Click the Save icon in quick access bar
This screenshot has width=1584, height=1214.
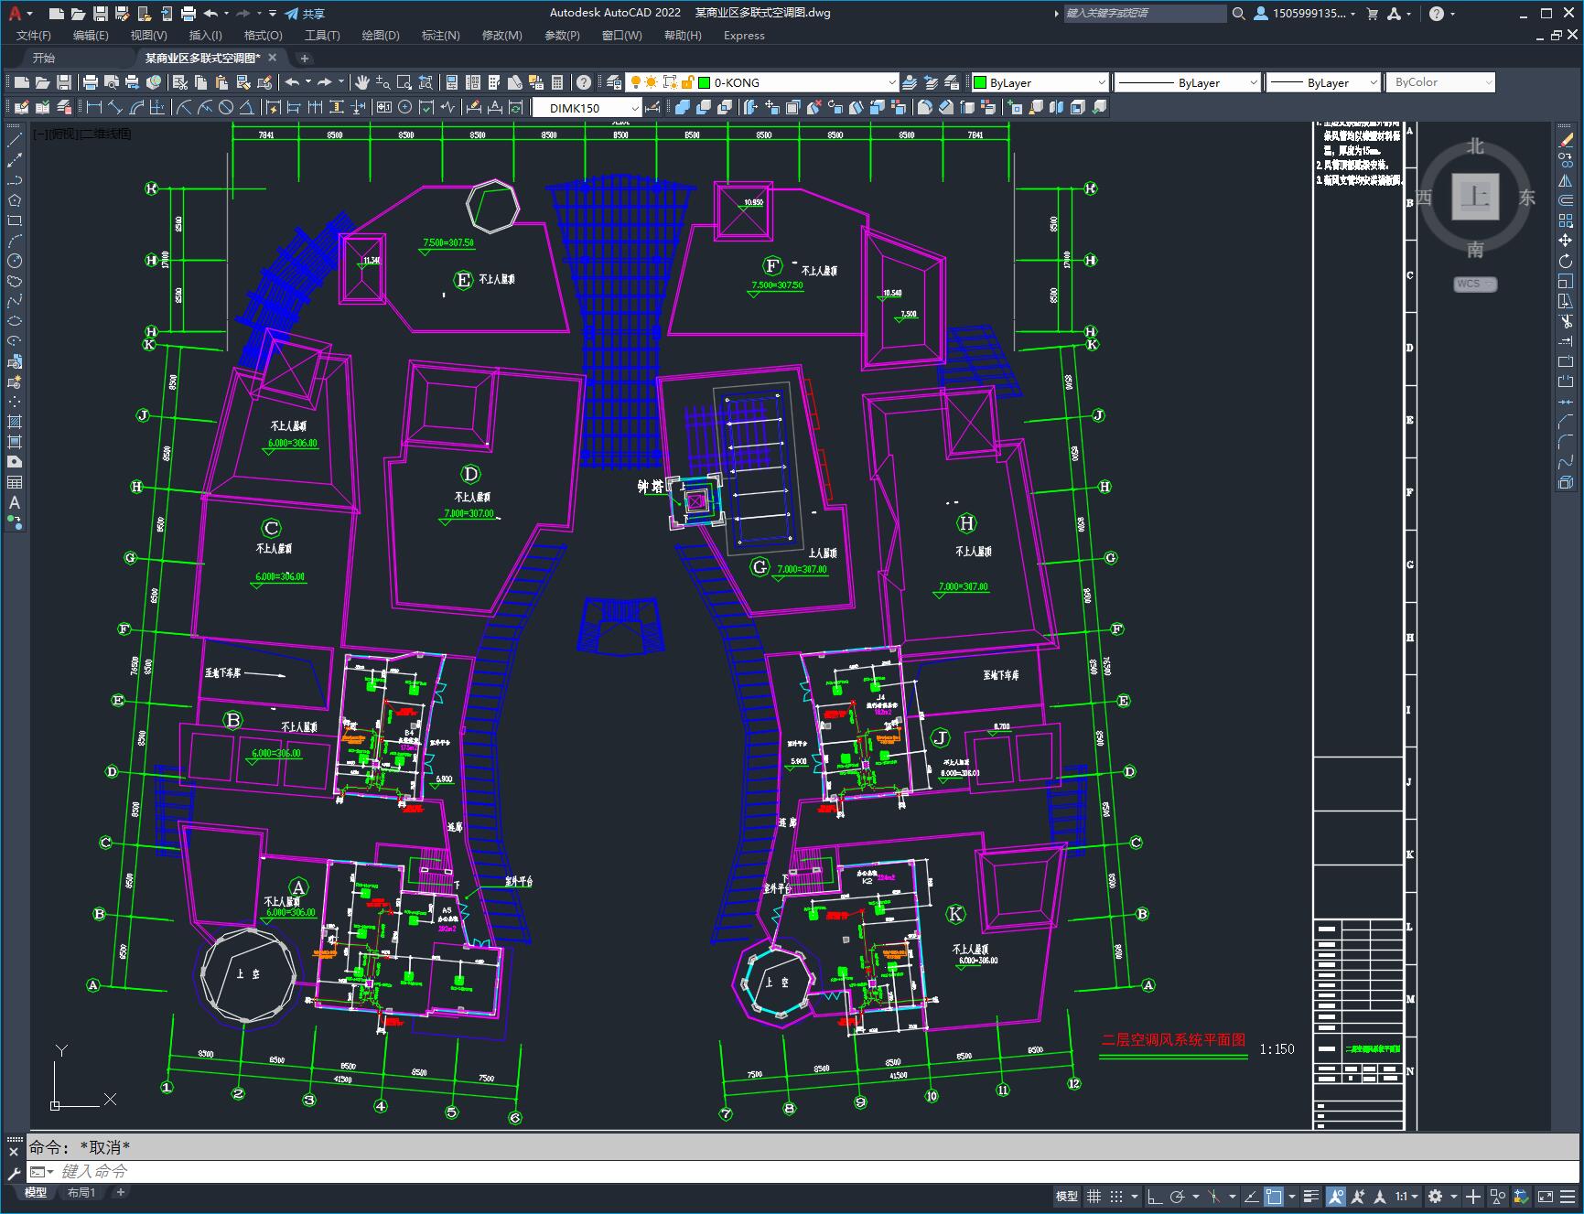coord(101,13)
